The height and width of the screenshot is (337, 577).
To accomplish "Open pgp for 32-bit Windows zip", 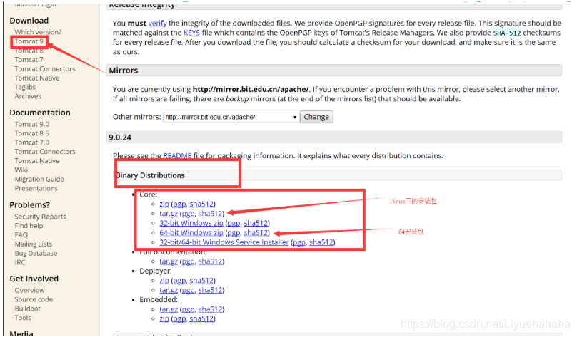I will coord(234,223).
